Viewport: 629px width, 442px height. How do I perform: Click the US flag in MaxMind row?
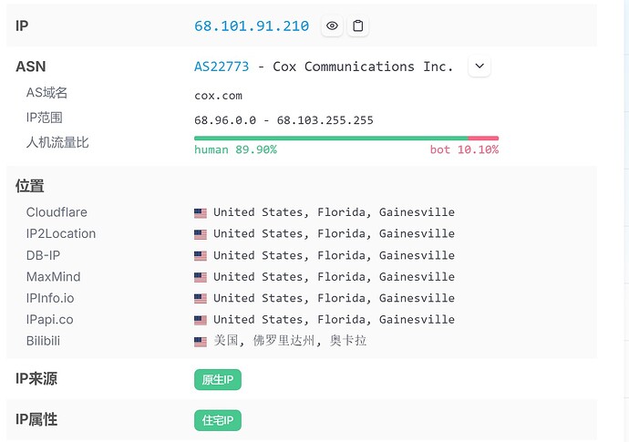(201, 277)
